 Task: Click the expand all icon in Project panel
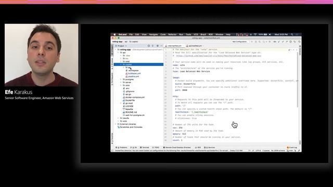152,46
